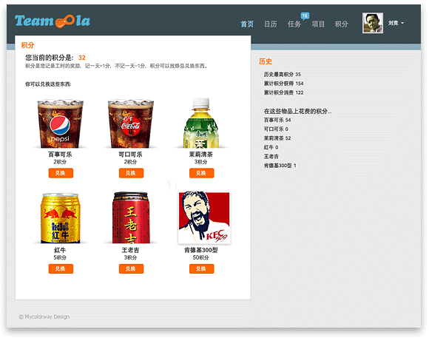Click the Red Bull can image
This screenshot has width=429, height=338.
pos(60,218)
